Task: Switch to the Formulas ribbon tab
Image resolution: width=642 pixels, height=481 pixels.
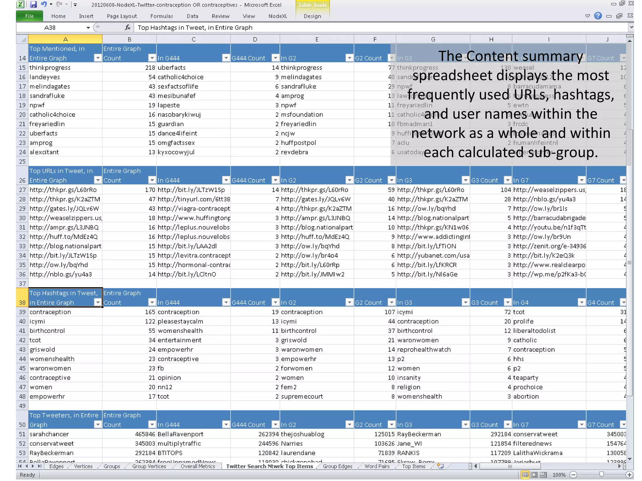Action: pyautogui.click(x=161, y=16)
